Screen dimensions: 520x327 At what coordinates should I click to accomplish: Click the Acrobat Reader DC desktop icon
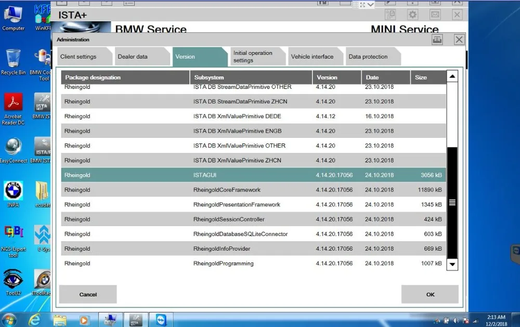click(x=14, y=109)
